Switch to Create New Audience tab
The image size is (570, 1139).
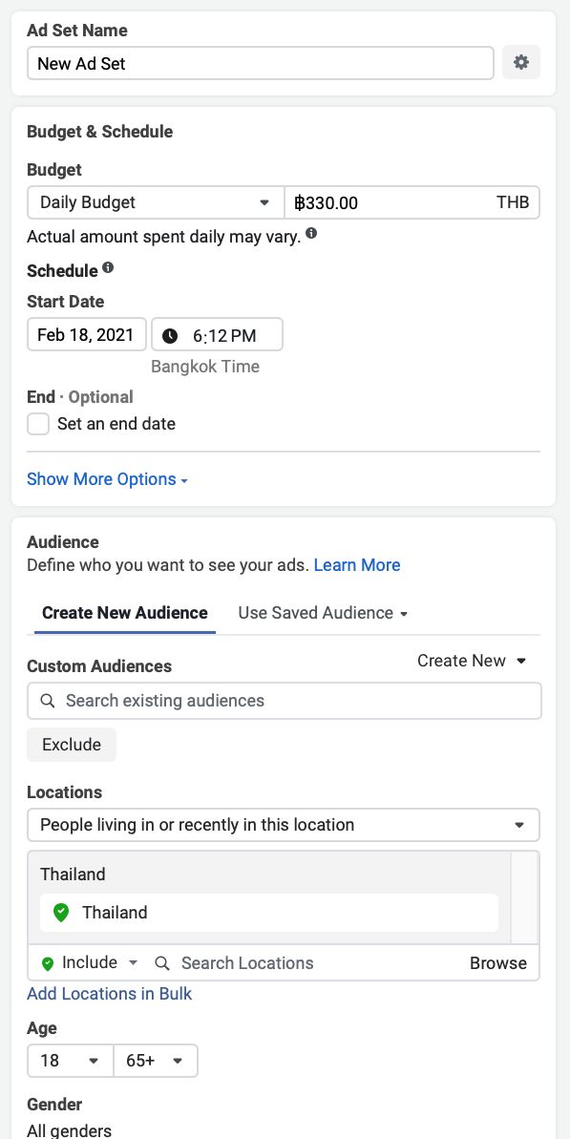pyautogui.click(x=125, y=612)
